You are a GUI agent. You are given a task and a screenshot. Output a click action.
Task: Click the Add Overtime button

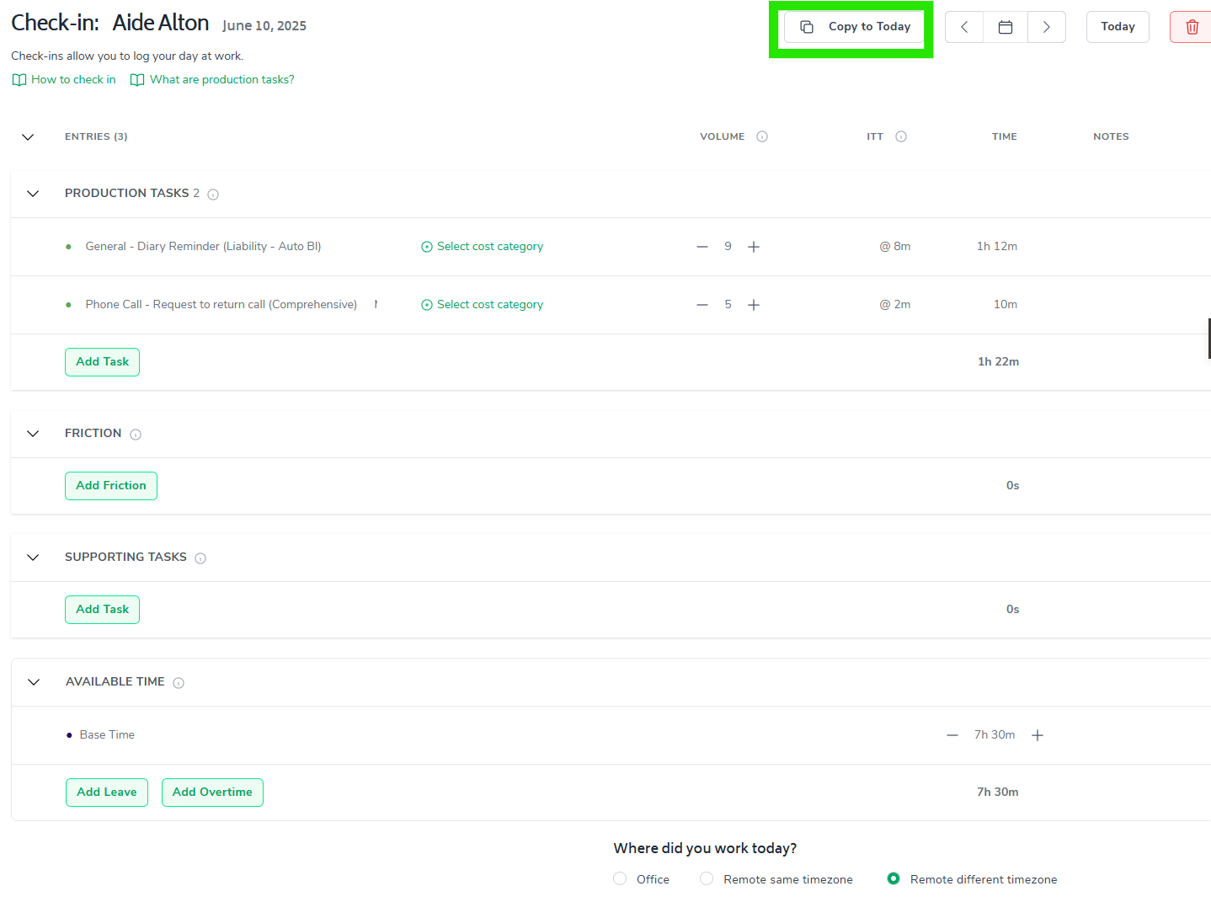click(x=212, y=793)
